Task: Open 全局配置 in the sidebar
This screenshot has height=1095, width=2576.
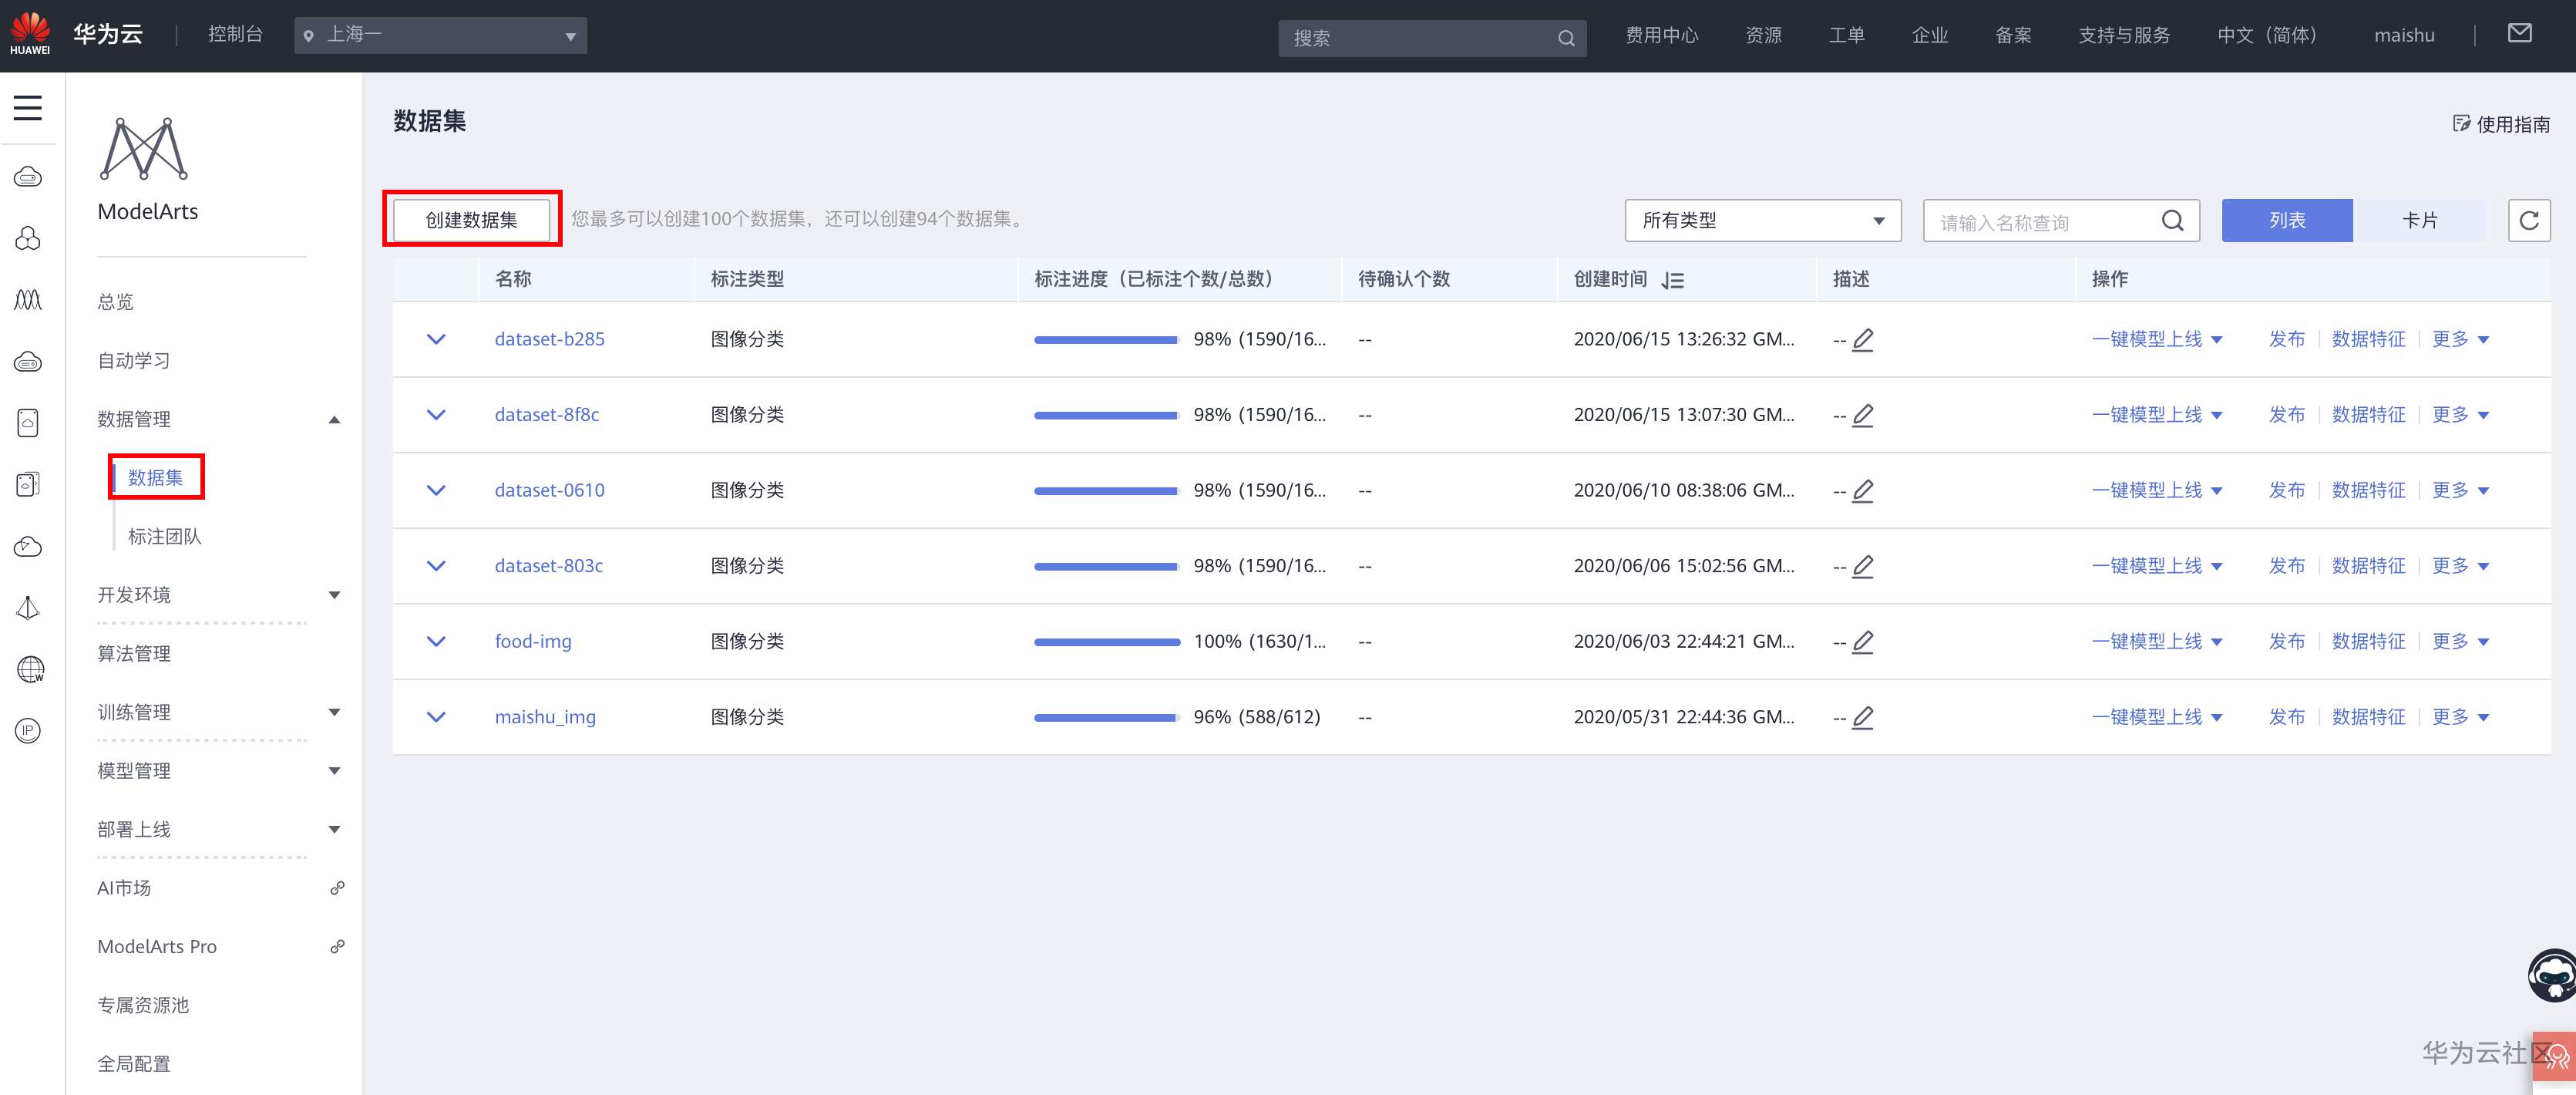Action: (134, 1064)
